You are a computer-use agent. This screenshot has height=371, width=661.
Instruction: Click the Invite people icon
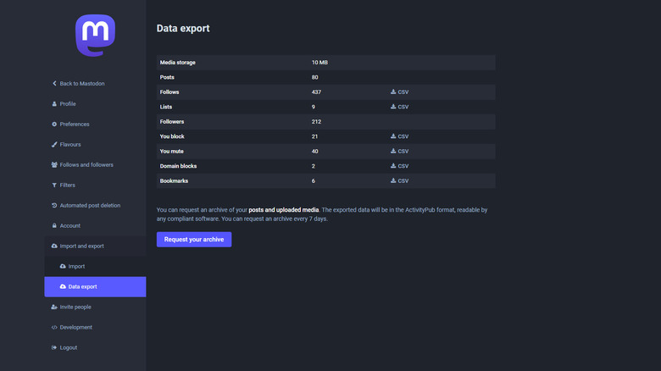pyautogui.click(x=54, y=307)
